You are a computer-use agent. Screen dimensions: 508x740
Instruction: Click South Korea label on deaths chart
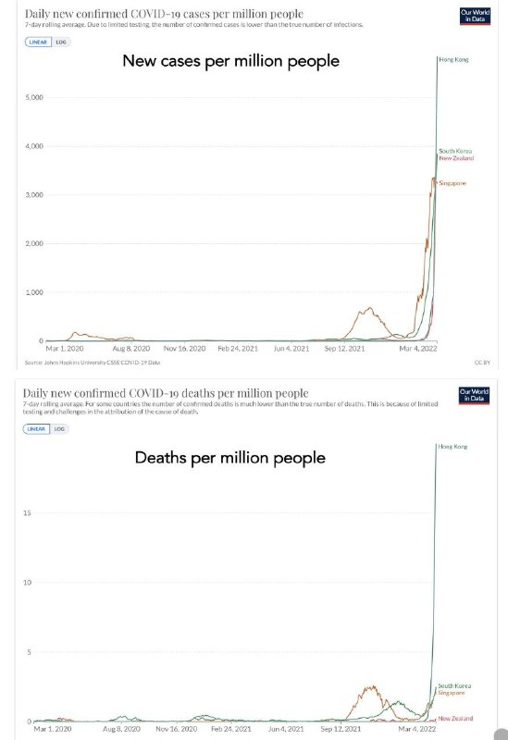pyautogui.click(x=454, y=685)
